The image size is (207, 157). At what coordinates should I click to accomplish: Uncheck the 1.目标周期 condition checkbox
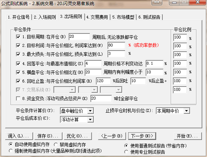coord(18,37)
